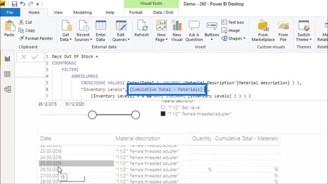Sort by Cumulative Total - Materials header

click(x=246, y=139)
